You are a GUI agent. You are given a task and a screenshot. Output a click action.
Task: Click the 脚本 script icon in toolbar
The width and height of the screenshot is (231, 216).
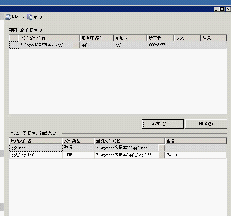click(8, 17)
